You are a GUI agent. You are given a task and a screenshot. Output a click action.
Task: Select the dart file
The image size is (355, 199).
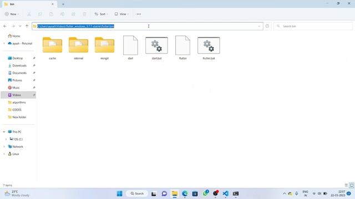tap(130, 48)
